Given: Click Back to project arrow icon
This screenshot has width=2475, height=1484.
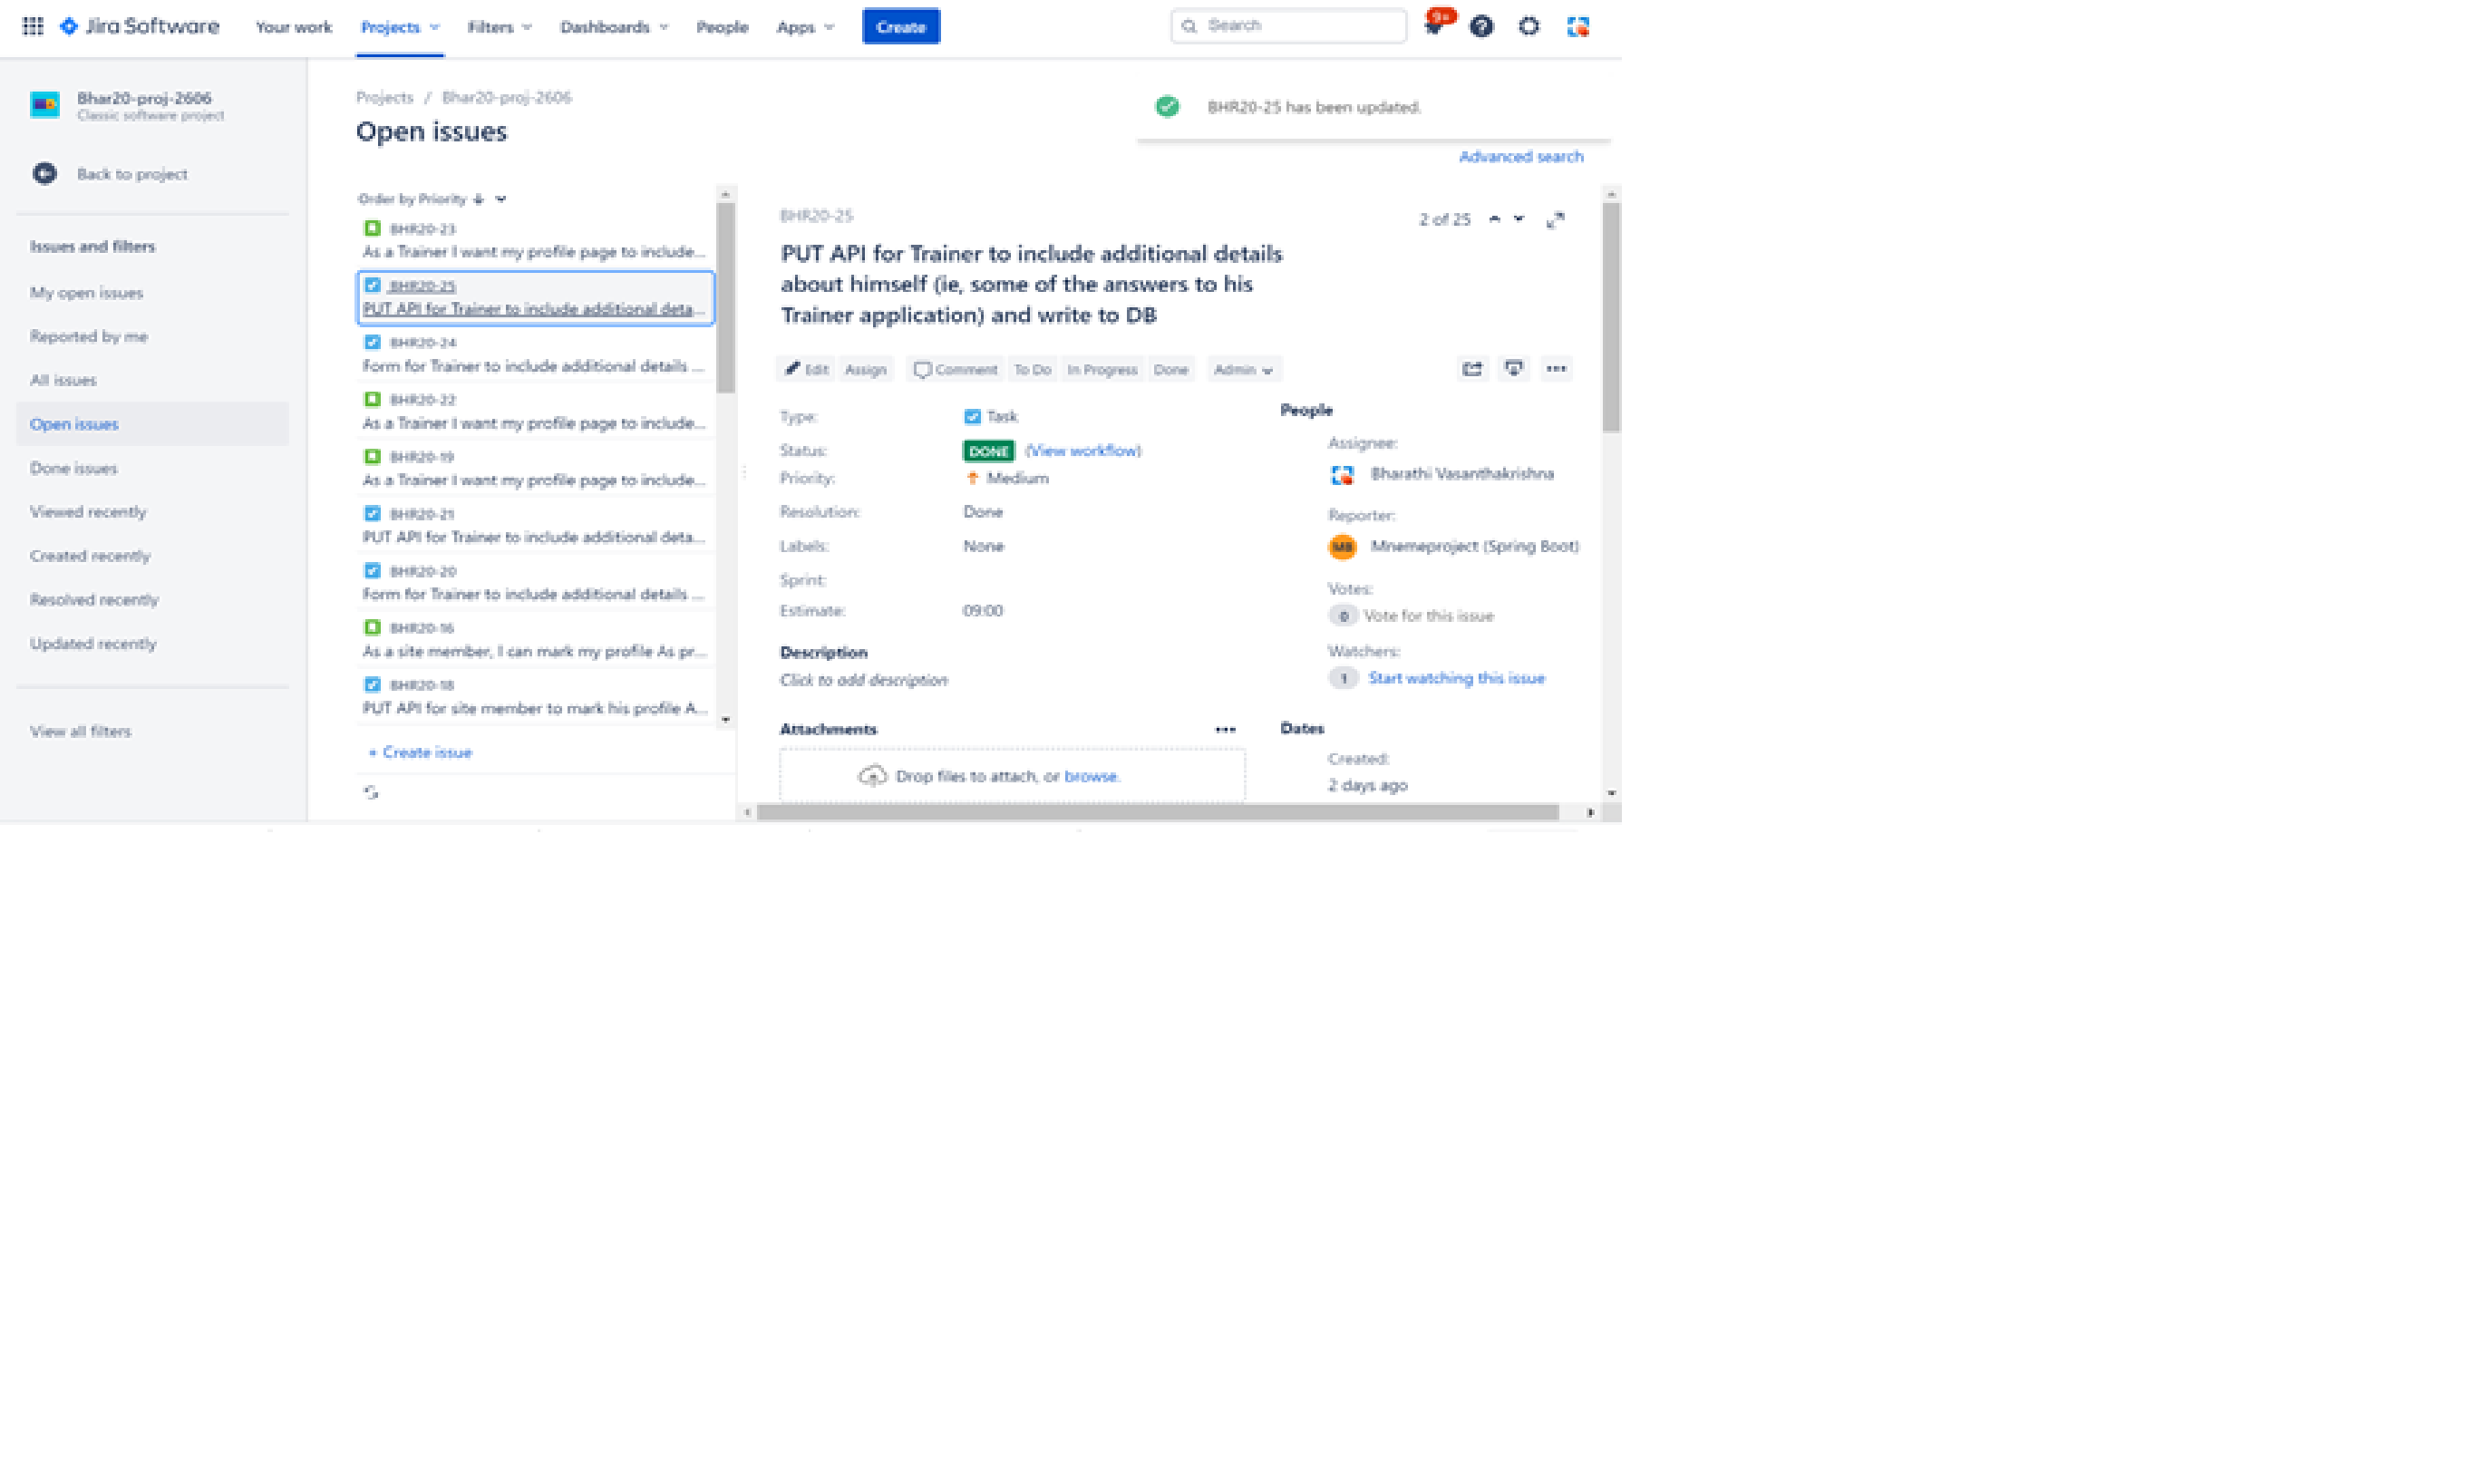Looking at the screenshot, I should pyautogui.click(x=44, y=174).
